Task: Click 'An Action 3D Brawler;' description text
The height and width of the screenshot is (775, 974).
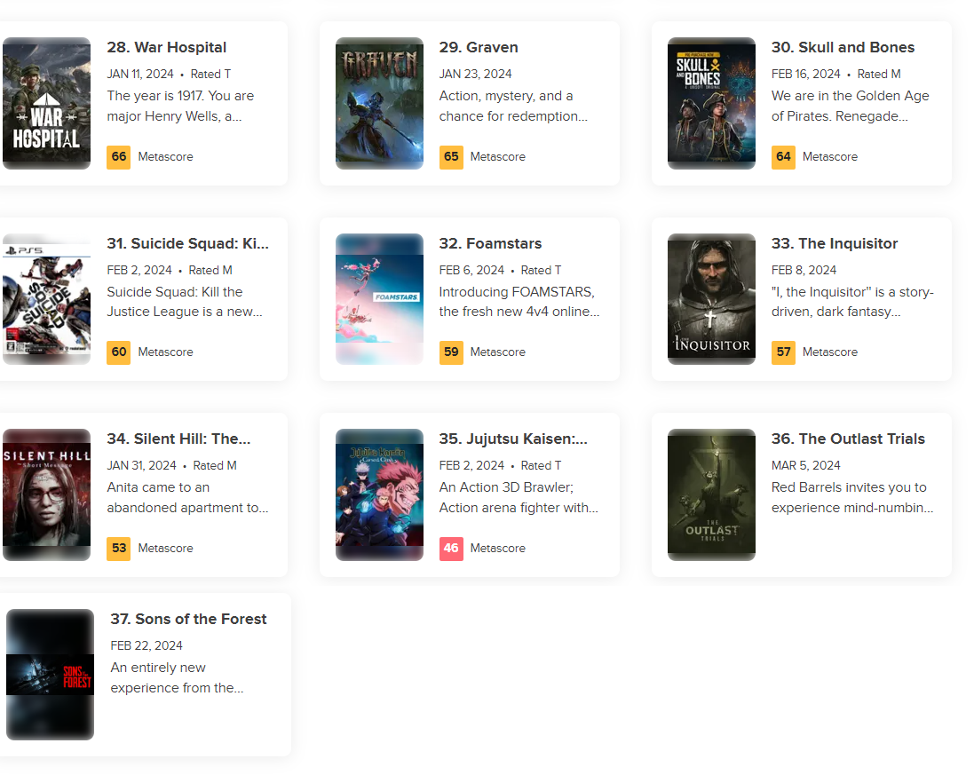Action: click(x=506, y=487)
